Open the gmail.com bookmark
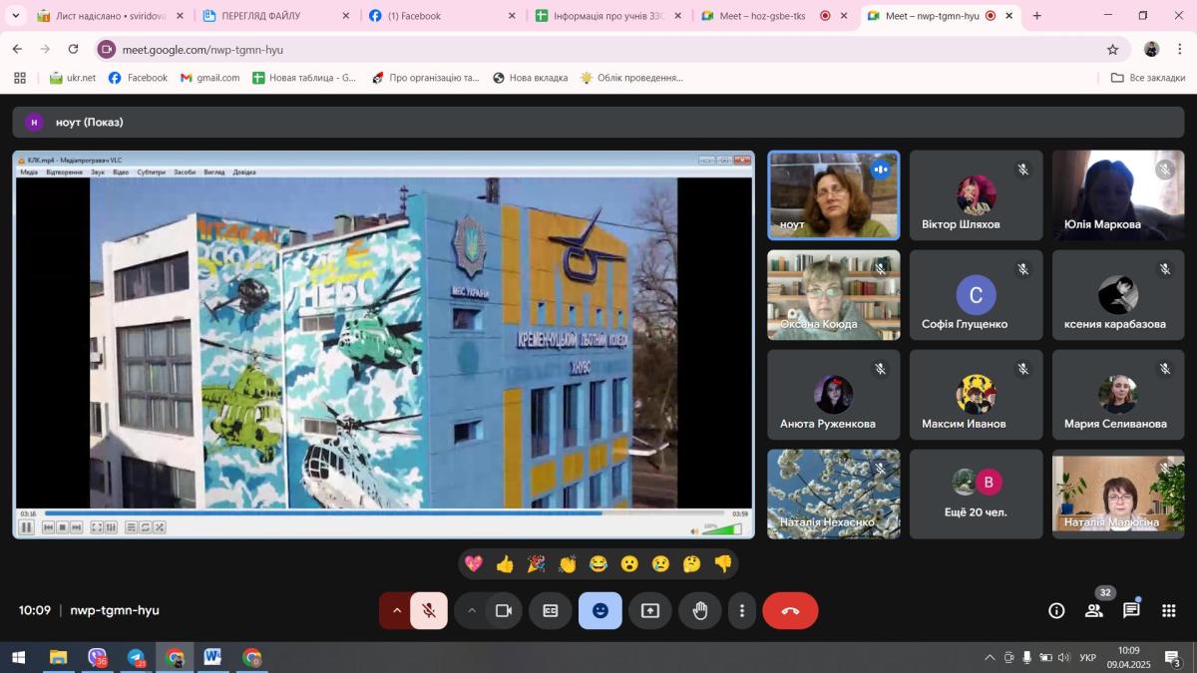1197x673 pixels. pyautogui.click(x=210, y=78)
